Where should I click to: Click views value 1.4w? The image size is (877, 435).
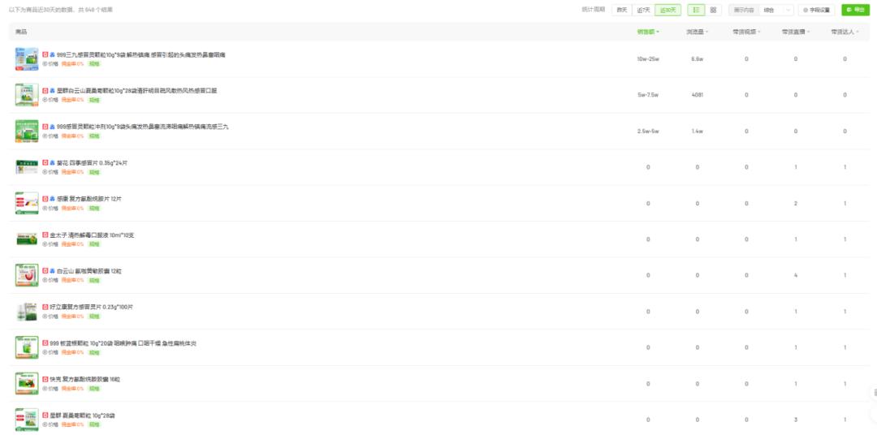[x=697, y=131]
